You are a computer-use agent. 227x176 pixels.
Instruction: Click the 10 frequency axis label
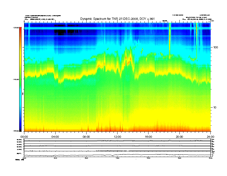pos(215,108)
